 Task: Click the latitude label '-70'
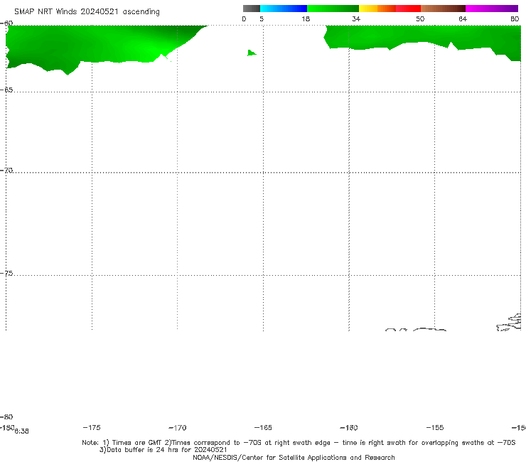click(x=6, y=171)
